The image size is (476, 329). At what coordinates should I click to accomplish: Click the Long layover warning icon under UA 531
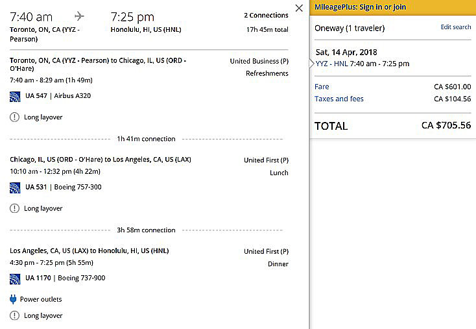(15, 208)
